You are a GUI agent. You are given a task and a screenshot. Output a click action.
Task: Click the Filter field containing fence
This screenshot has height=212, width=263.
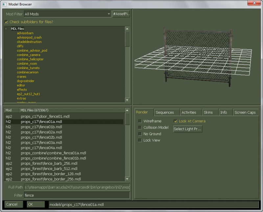(77, 195)
